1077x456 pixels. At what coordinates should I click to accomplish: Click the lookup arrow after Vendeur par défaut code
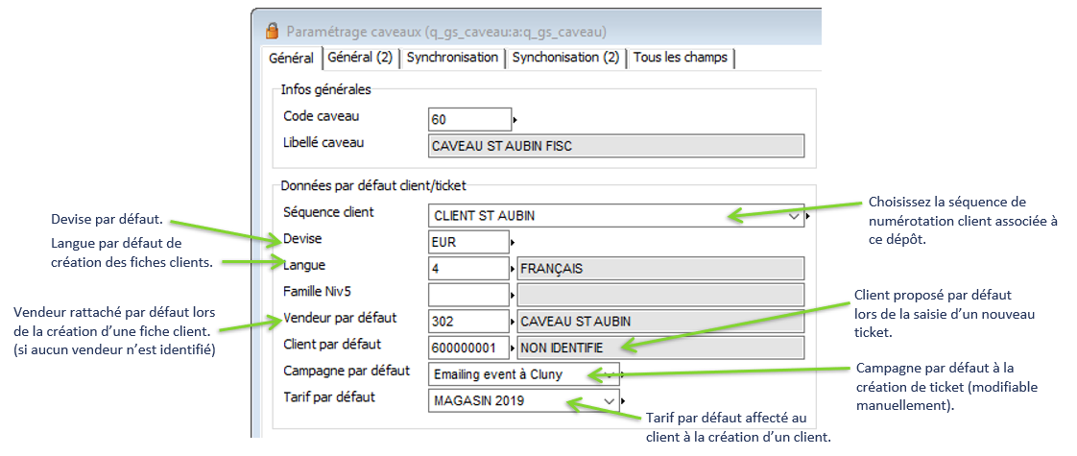[x=511, y=321]
